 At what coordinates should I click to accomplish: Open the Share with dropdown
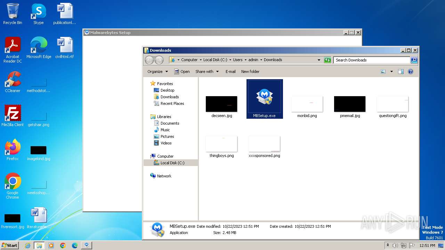tap(207, 72)
